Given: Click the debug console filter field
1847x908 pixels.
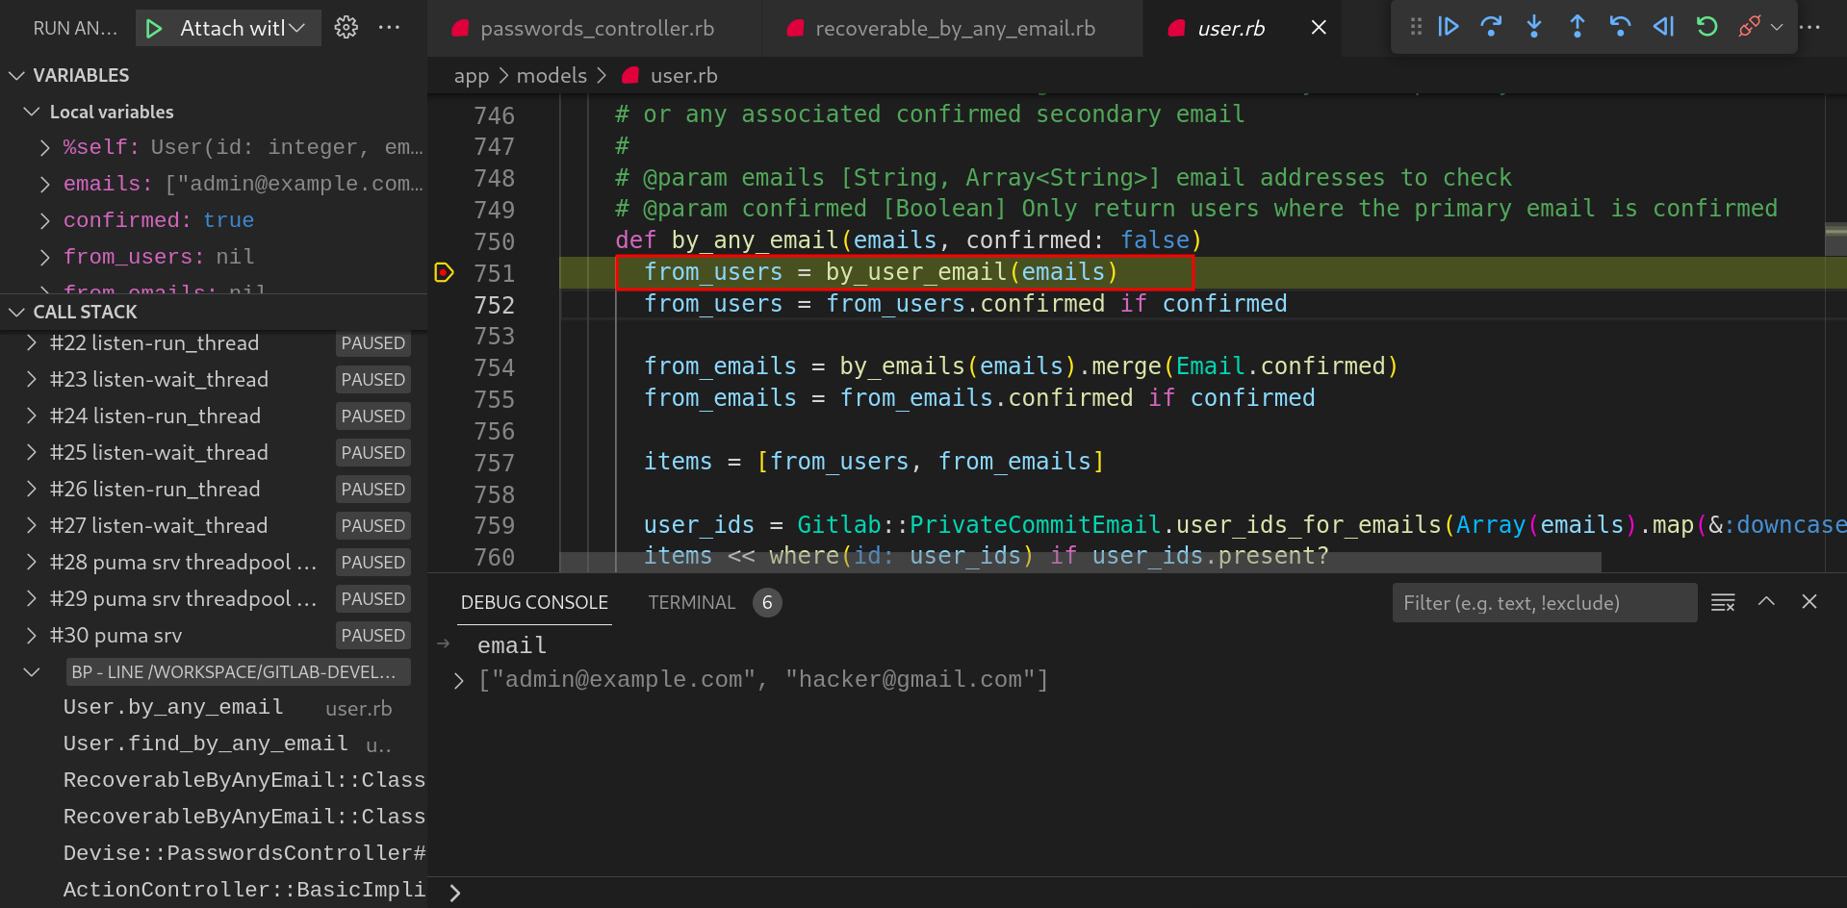Looking at the screenshot, I should click(1544, 603).
